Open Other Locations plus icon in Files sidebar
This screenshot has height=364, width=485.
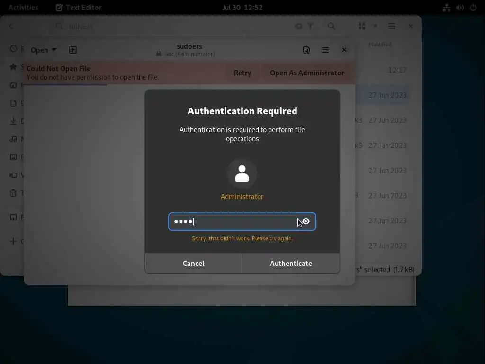13,241
